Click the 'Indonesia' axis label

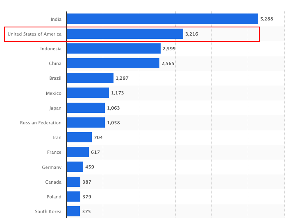(51, 49)
